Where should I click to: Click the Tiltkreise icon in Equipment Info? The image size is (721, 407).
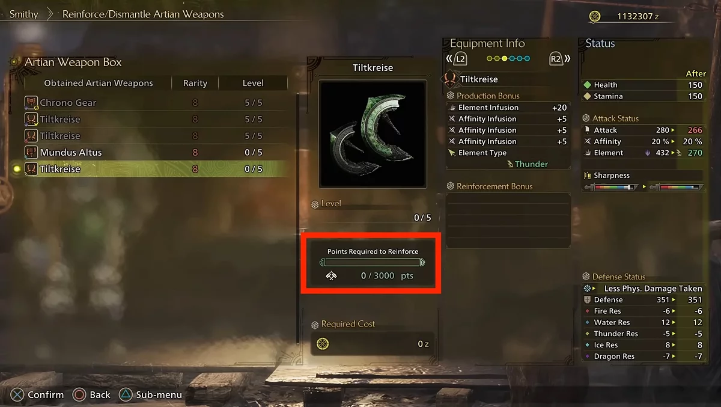(450, 79)
